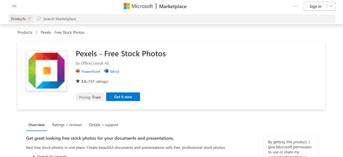Screen dimensions: 343x157
Task: Expand the Sign in dropdown arrow
Action: [331, 6]
